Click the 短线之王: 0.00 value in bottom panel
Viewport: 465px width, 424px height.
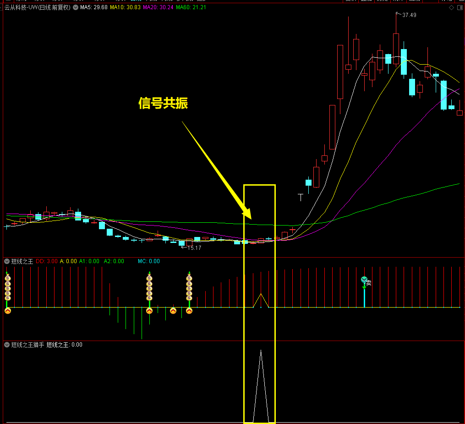tap(64, 345)
